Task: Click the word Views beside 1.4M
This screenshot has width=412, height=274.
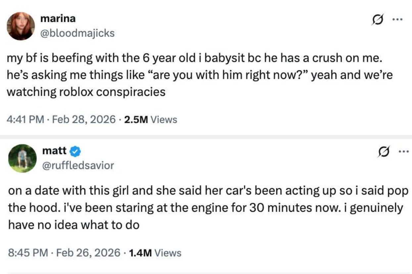Action: click(x=168, y=253)
